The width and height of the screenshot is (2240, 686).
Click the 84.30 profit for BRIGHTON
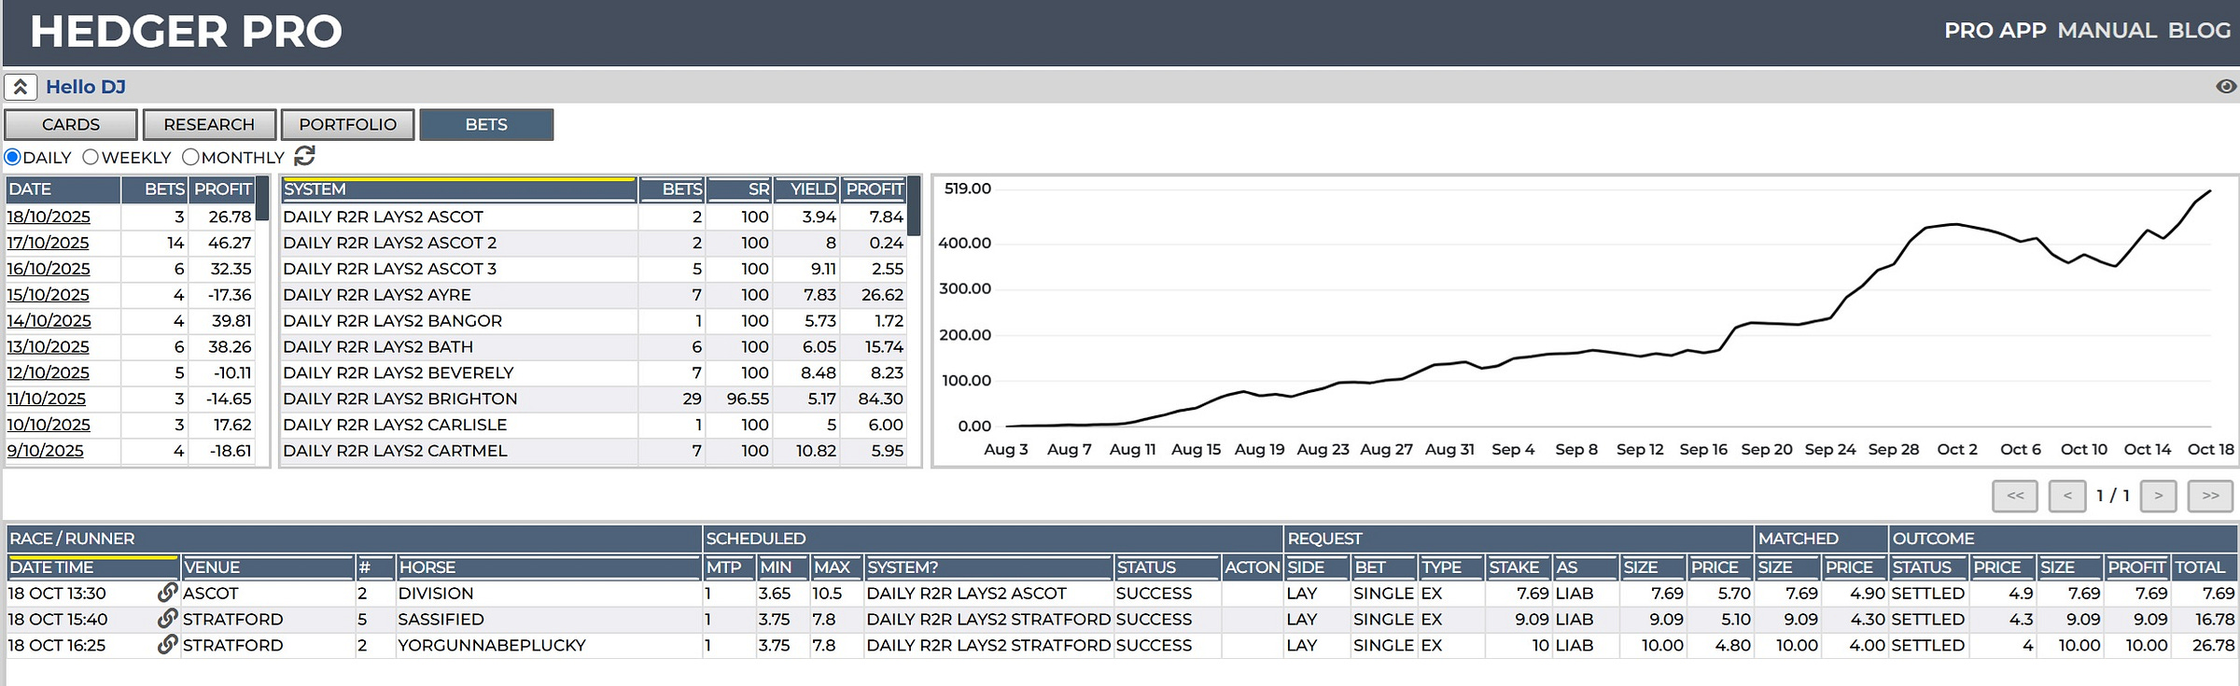coord(881,399)
